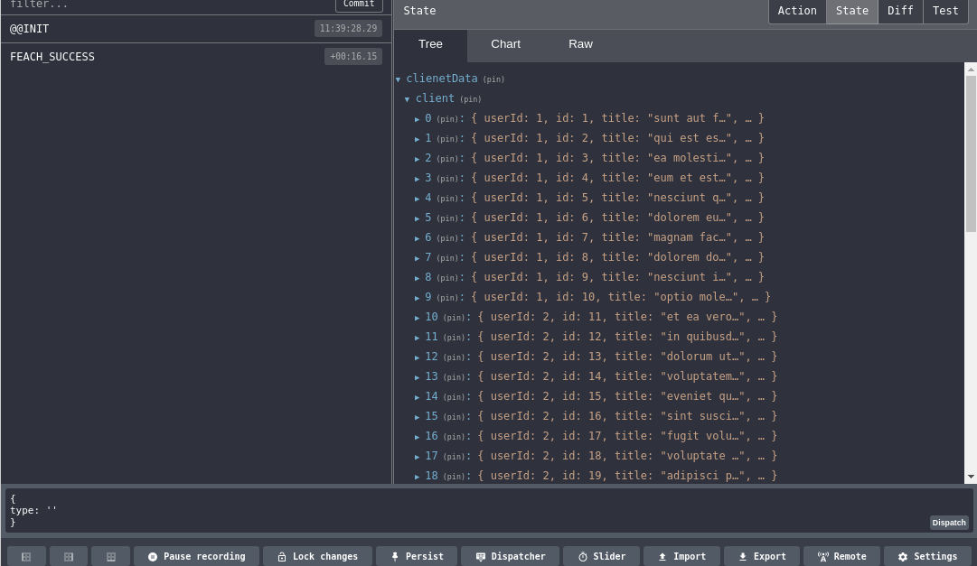
Task: Switch to the Diff tab
Action: click(x=900, y=11)
